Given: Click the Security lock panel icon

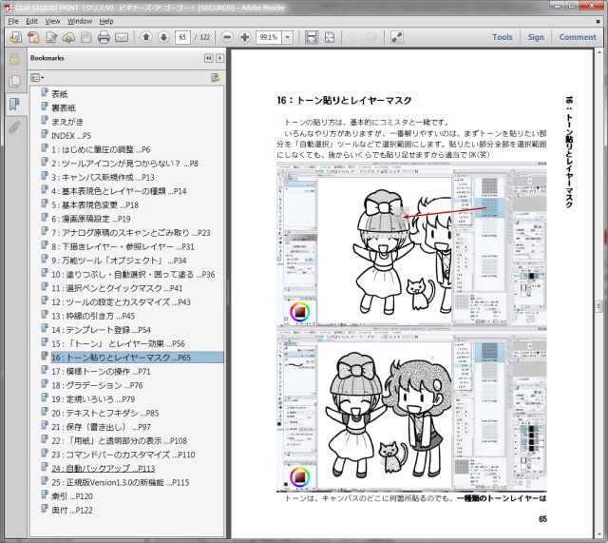Looking at the screenshot, I should pyautogui.click(x=14, y=59).
